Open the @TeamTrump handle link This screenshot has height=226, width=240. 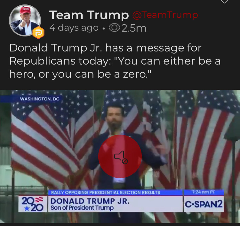(165, 15)
